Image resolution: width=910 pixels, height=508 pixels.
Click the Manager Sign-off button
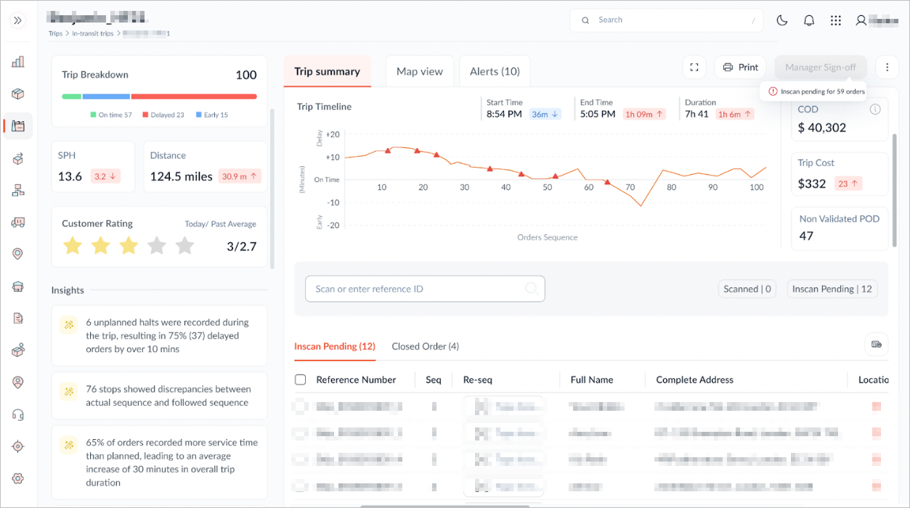pyautogui.click(x=821, y=67)
